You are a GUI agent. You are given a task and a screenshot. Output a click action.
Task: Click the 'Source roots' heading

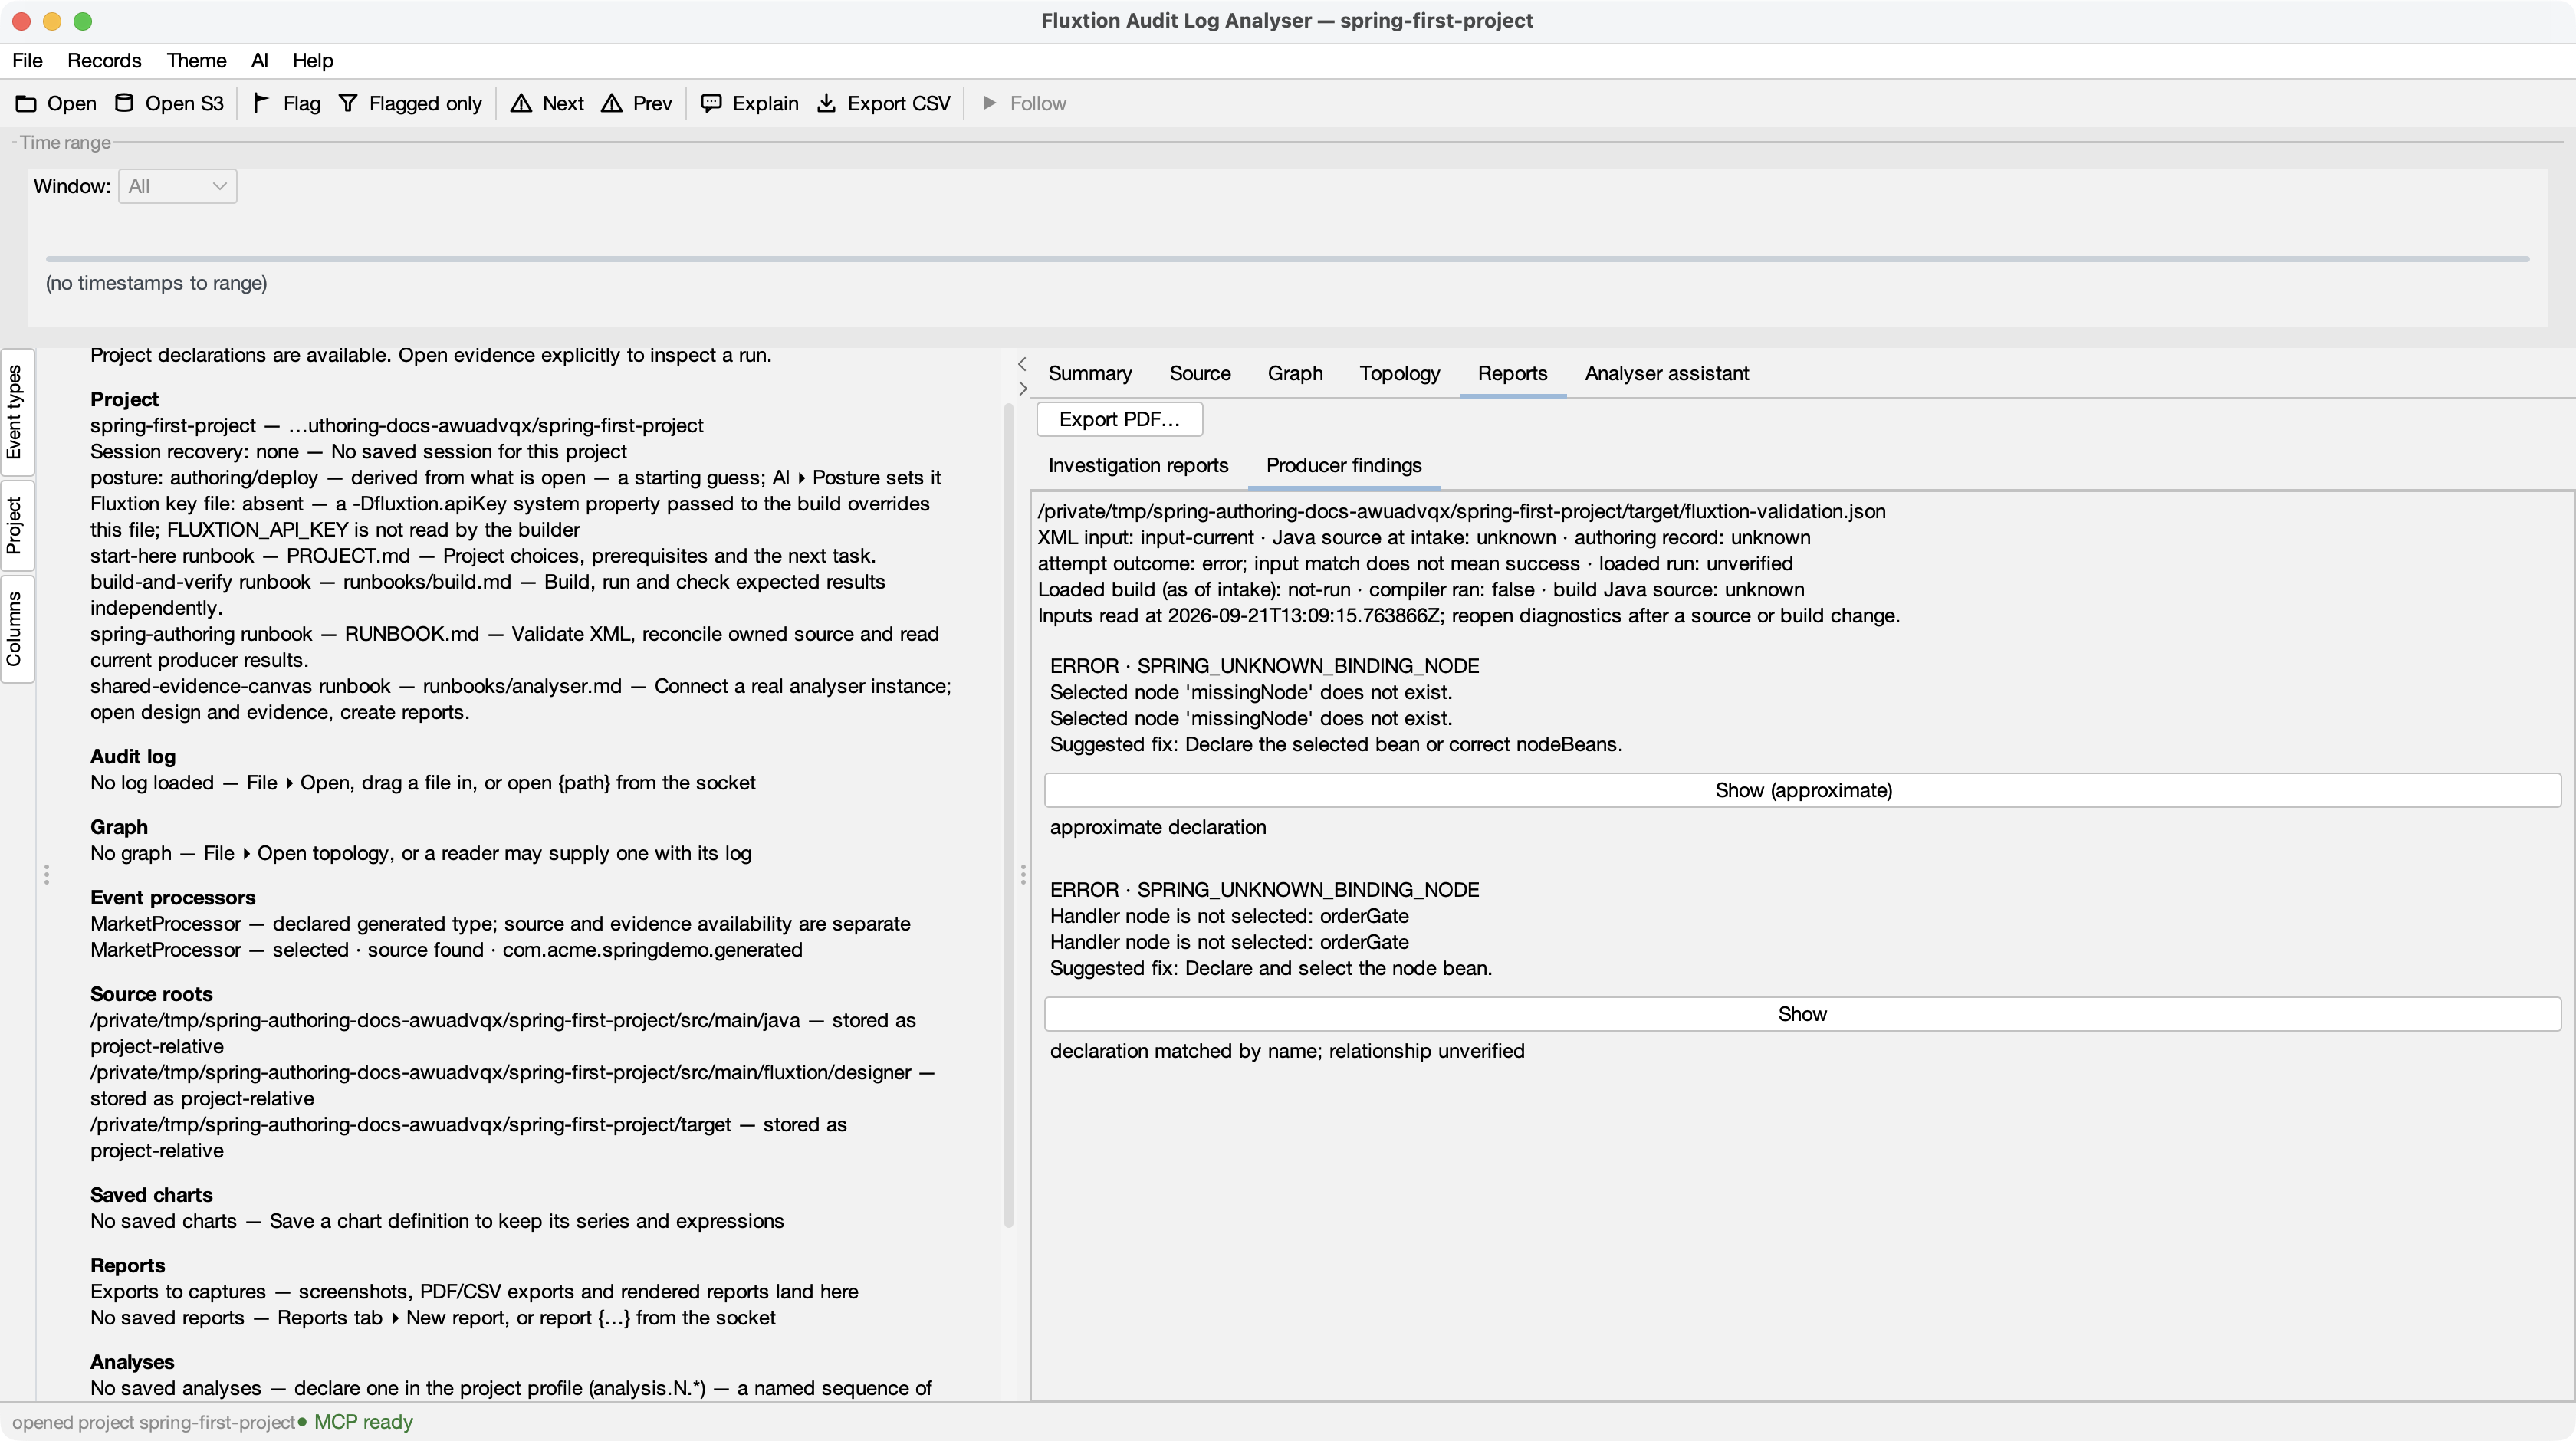point(151,994)
